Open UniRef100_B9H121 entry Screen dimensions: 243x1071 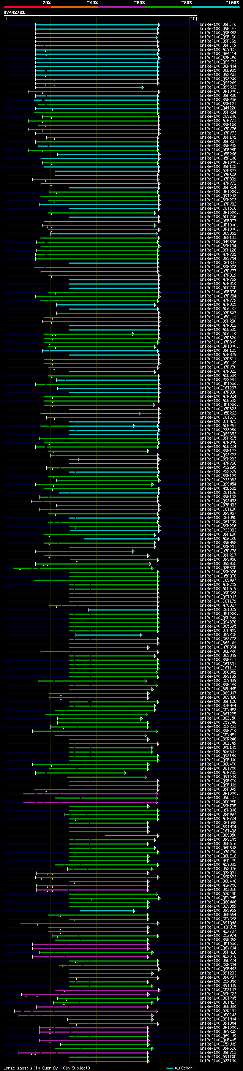point(218,104)
